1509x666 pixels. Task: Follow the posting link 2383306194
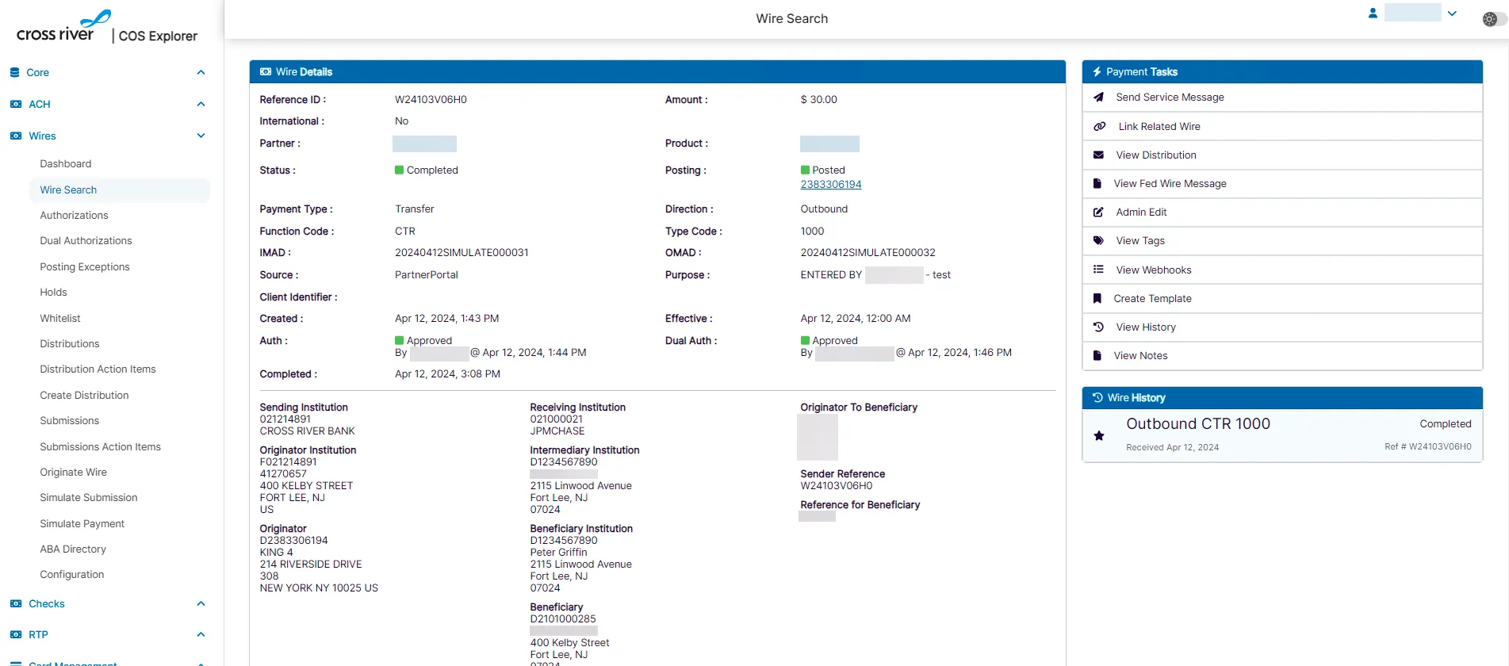tap(830, 185)
